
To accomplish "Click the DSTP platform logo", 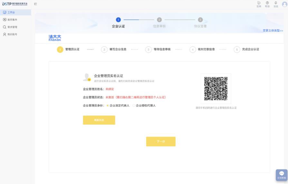I will pyautogui.click(x=15, y=4).
